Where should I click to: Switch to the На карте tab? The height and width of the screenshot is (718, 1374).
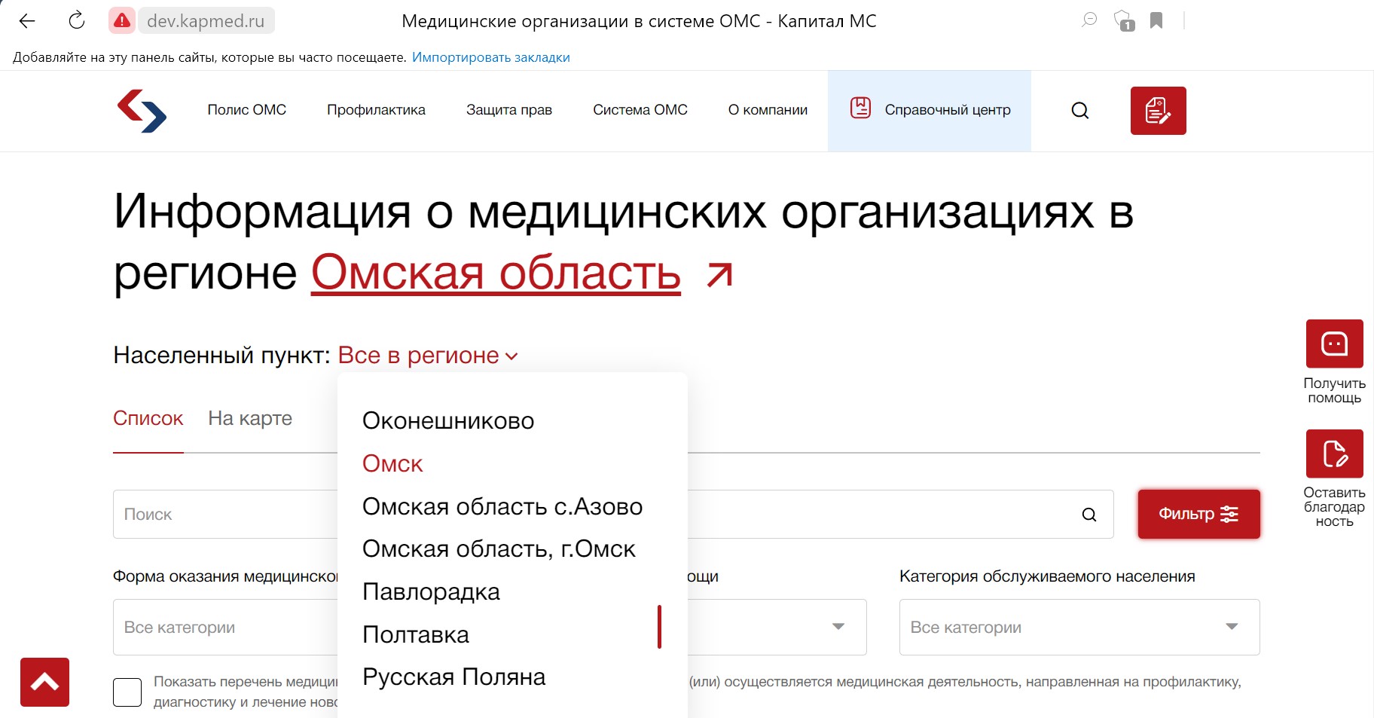coord(250,418)
